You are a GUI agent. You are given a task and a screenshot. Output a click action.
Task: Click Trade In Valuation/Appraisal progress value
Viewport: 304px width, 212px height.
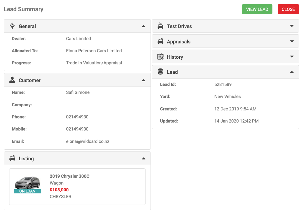tap(94, 63)
